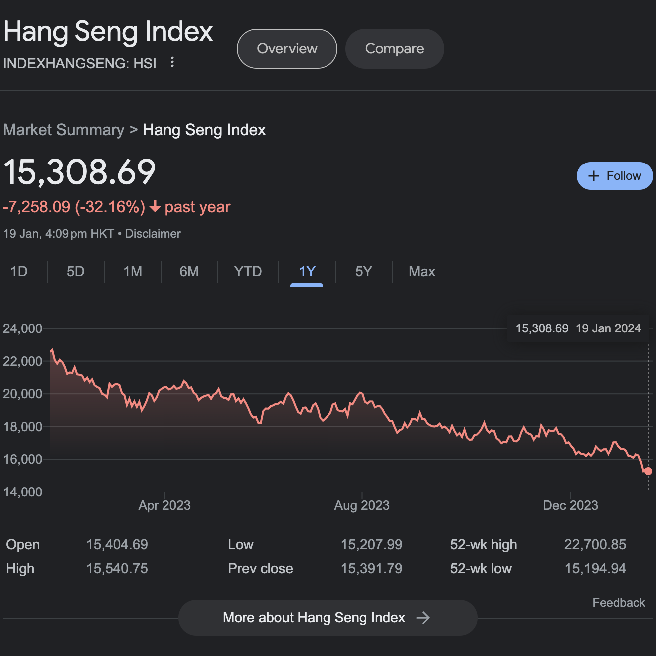This screenshot has width=656, height=656.
Task: Click the Low stat label
Action: click(241, 544)
